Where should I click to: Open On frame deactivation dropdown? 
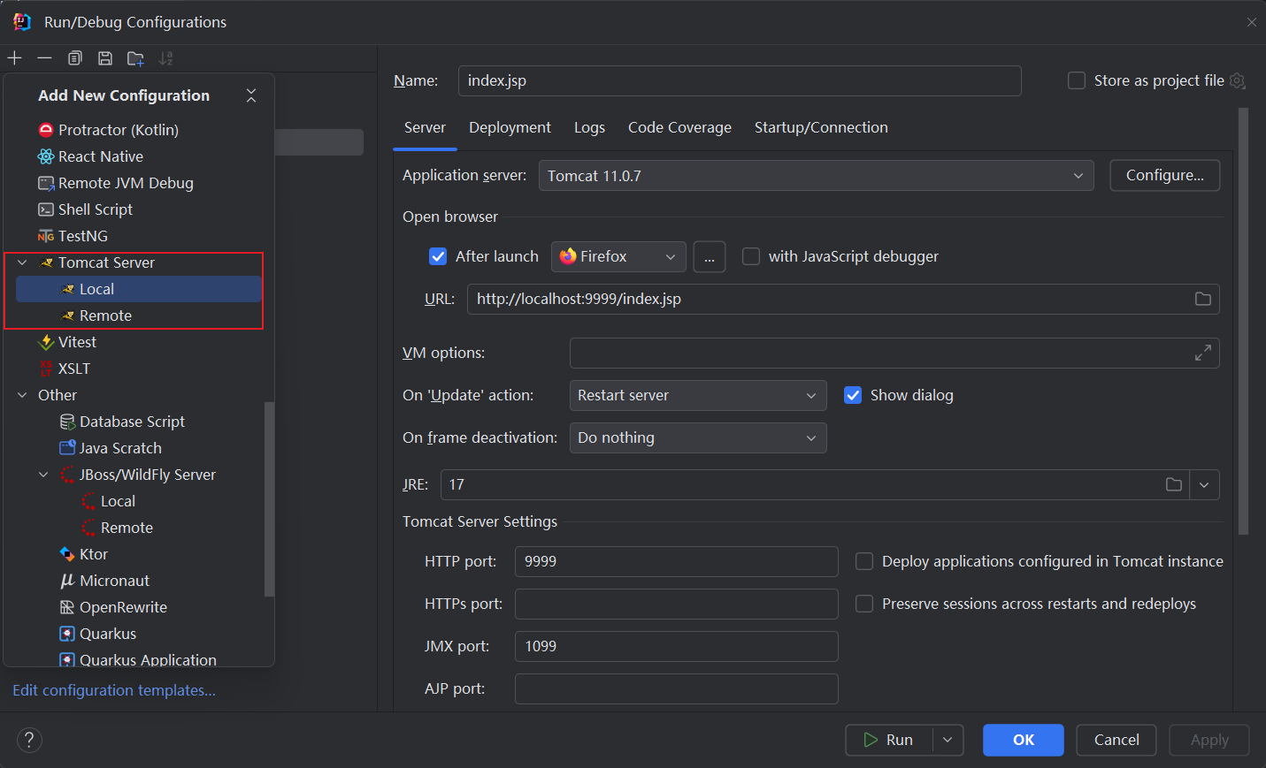698,437
